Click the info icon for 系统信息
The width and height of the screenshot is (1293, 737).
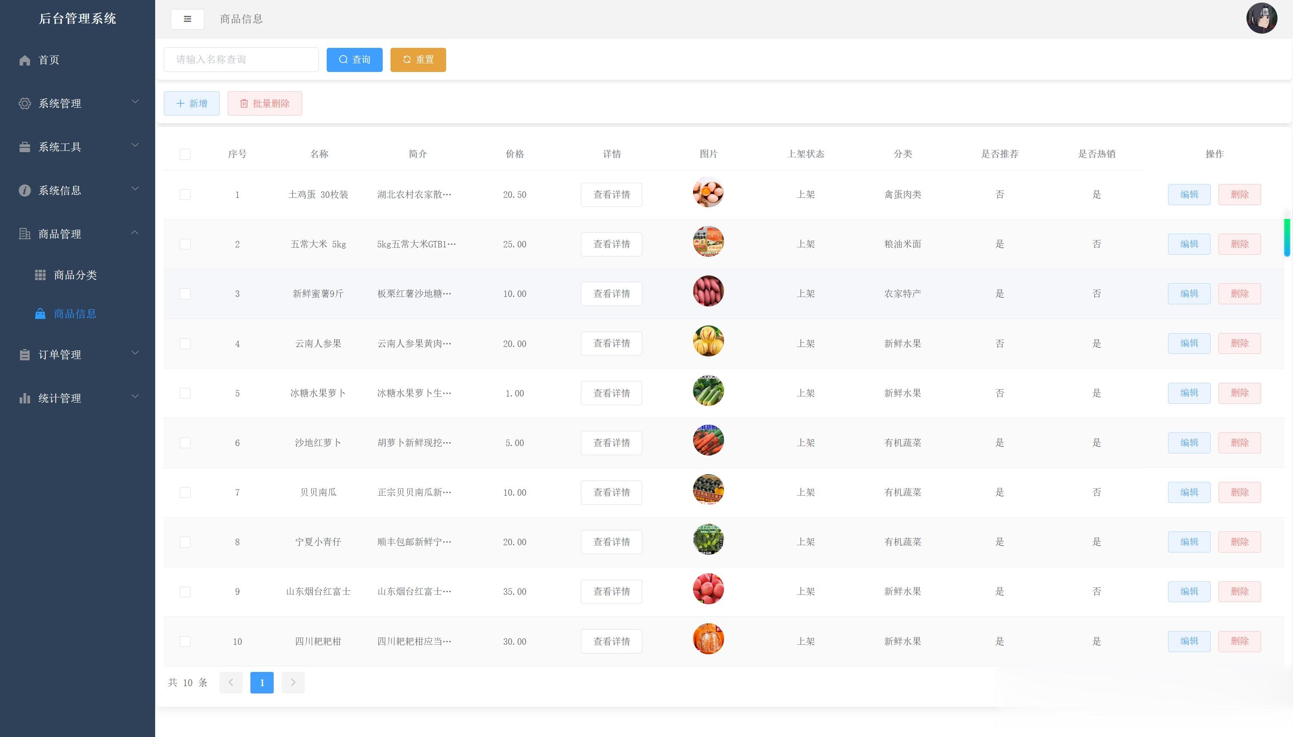pos(24,190)
